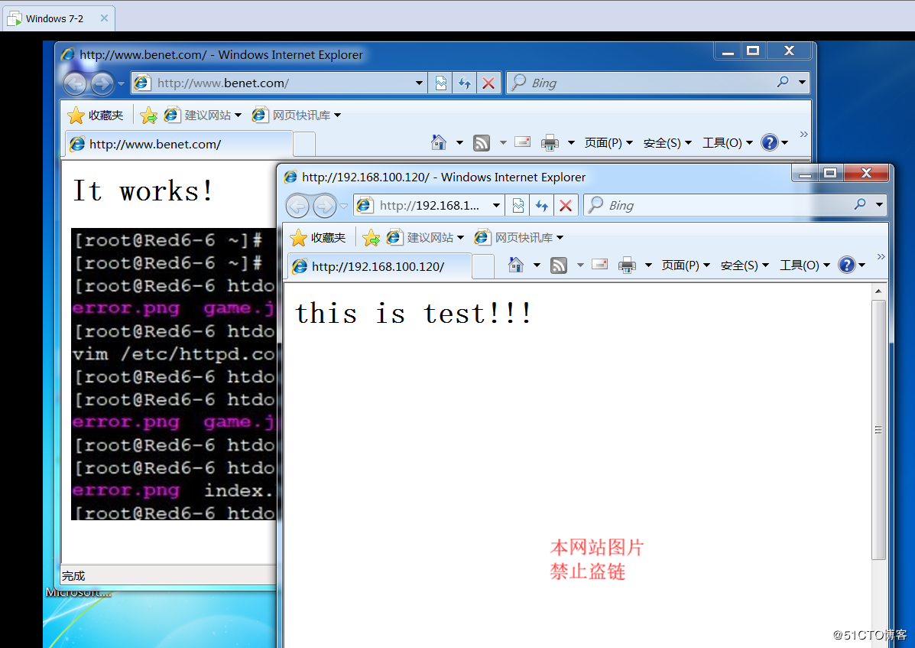This screenshot has width=915, height=648.
Task: Click the Bing search magnifier in the benet.com window
Action: [x=783, y=83]
